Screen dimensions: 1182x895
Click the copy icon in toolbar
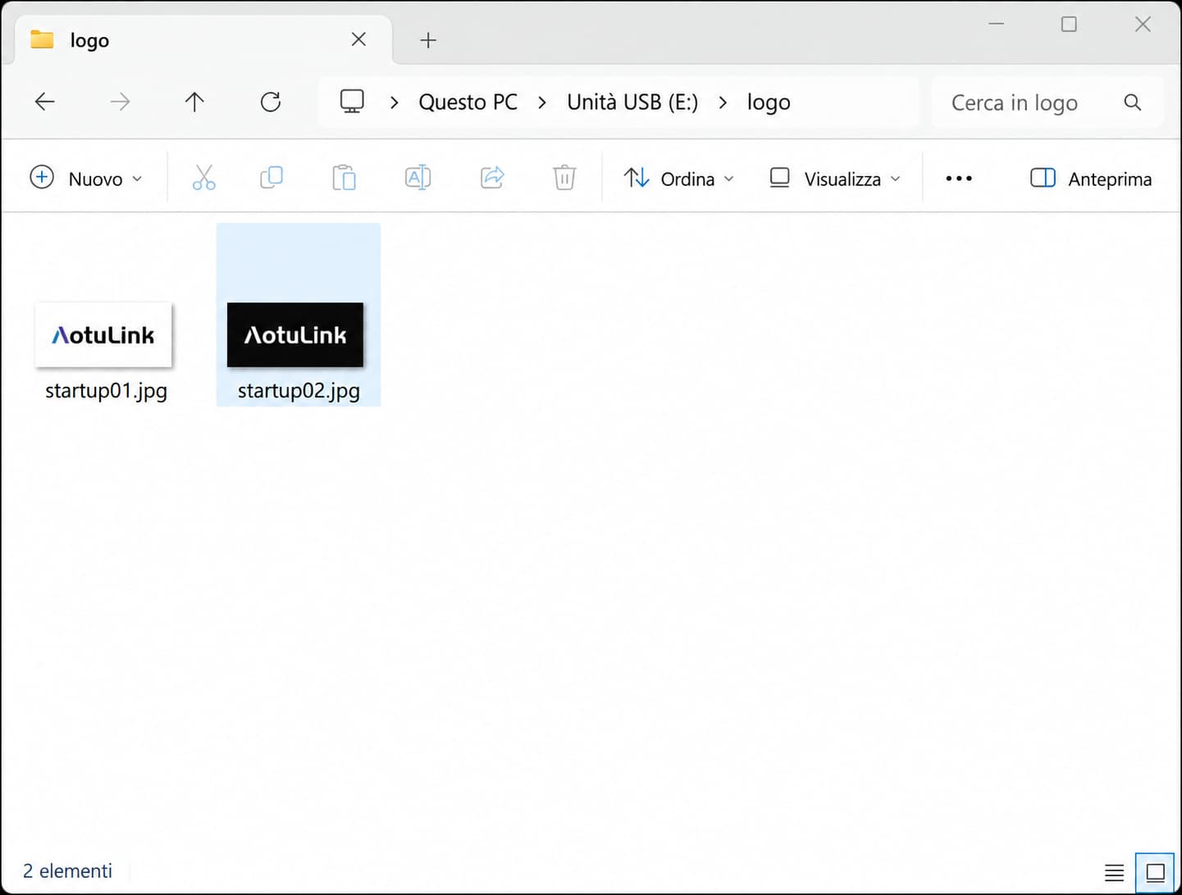tap(272, 178)
